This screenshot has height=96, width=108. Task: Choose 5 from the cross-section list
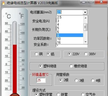(x=70, y=28)
